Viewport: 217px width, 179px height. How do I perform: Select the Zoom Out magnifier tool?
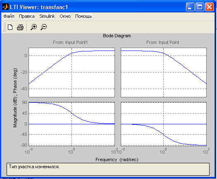[44, 27]
